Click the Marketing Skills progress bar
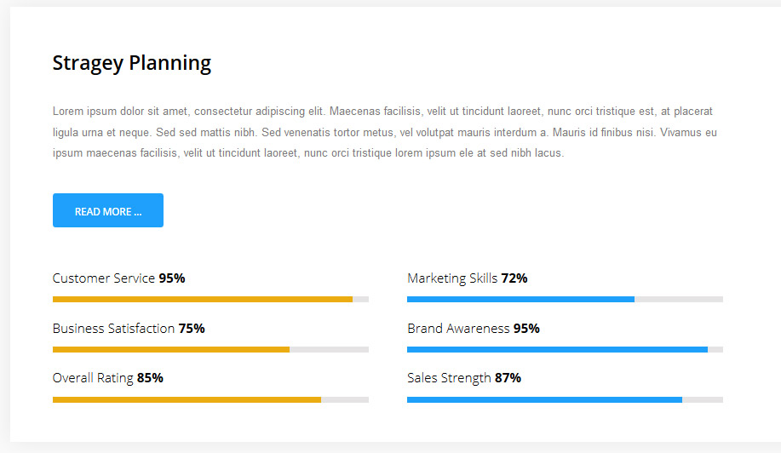781x453 pixels. 565,300
